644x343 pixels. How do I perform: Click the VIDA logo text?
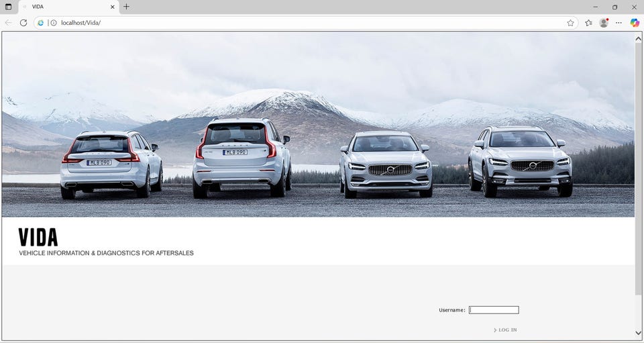[38, 238]
